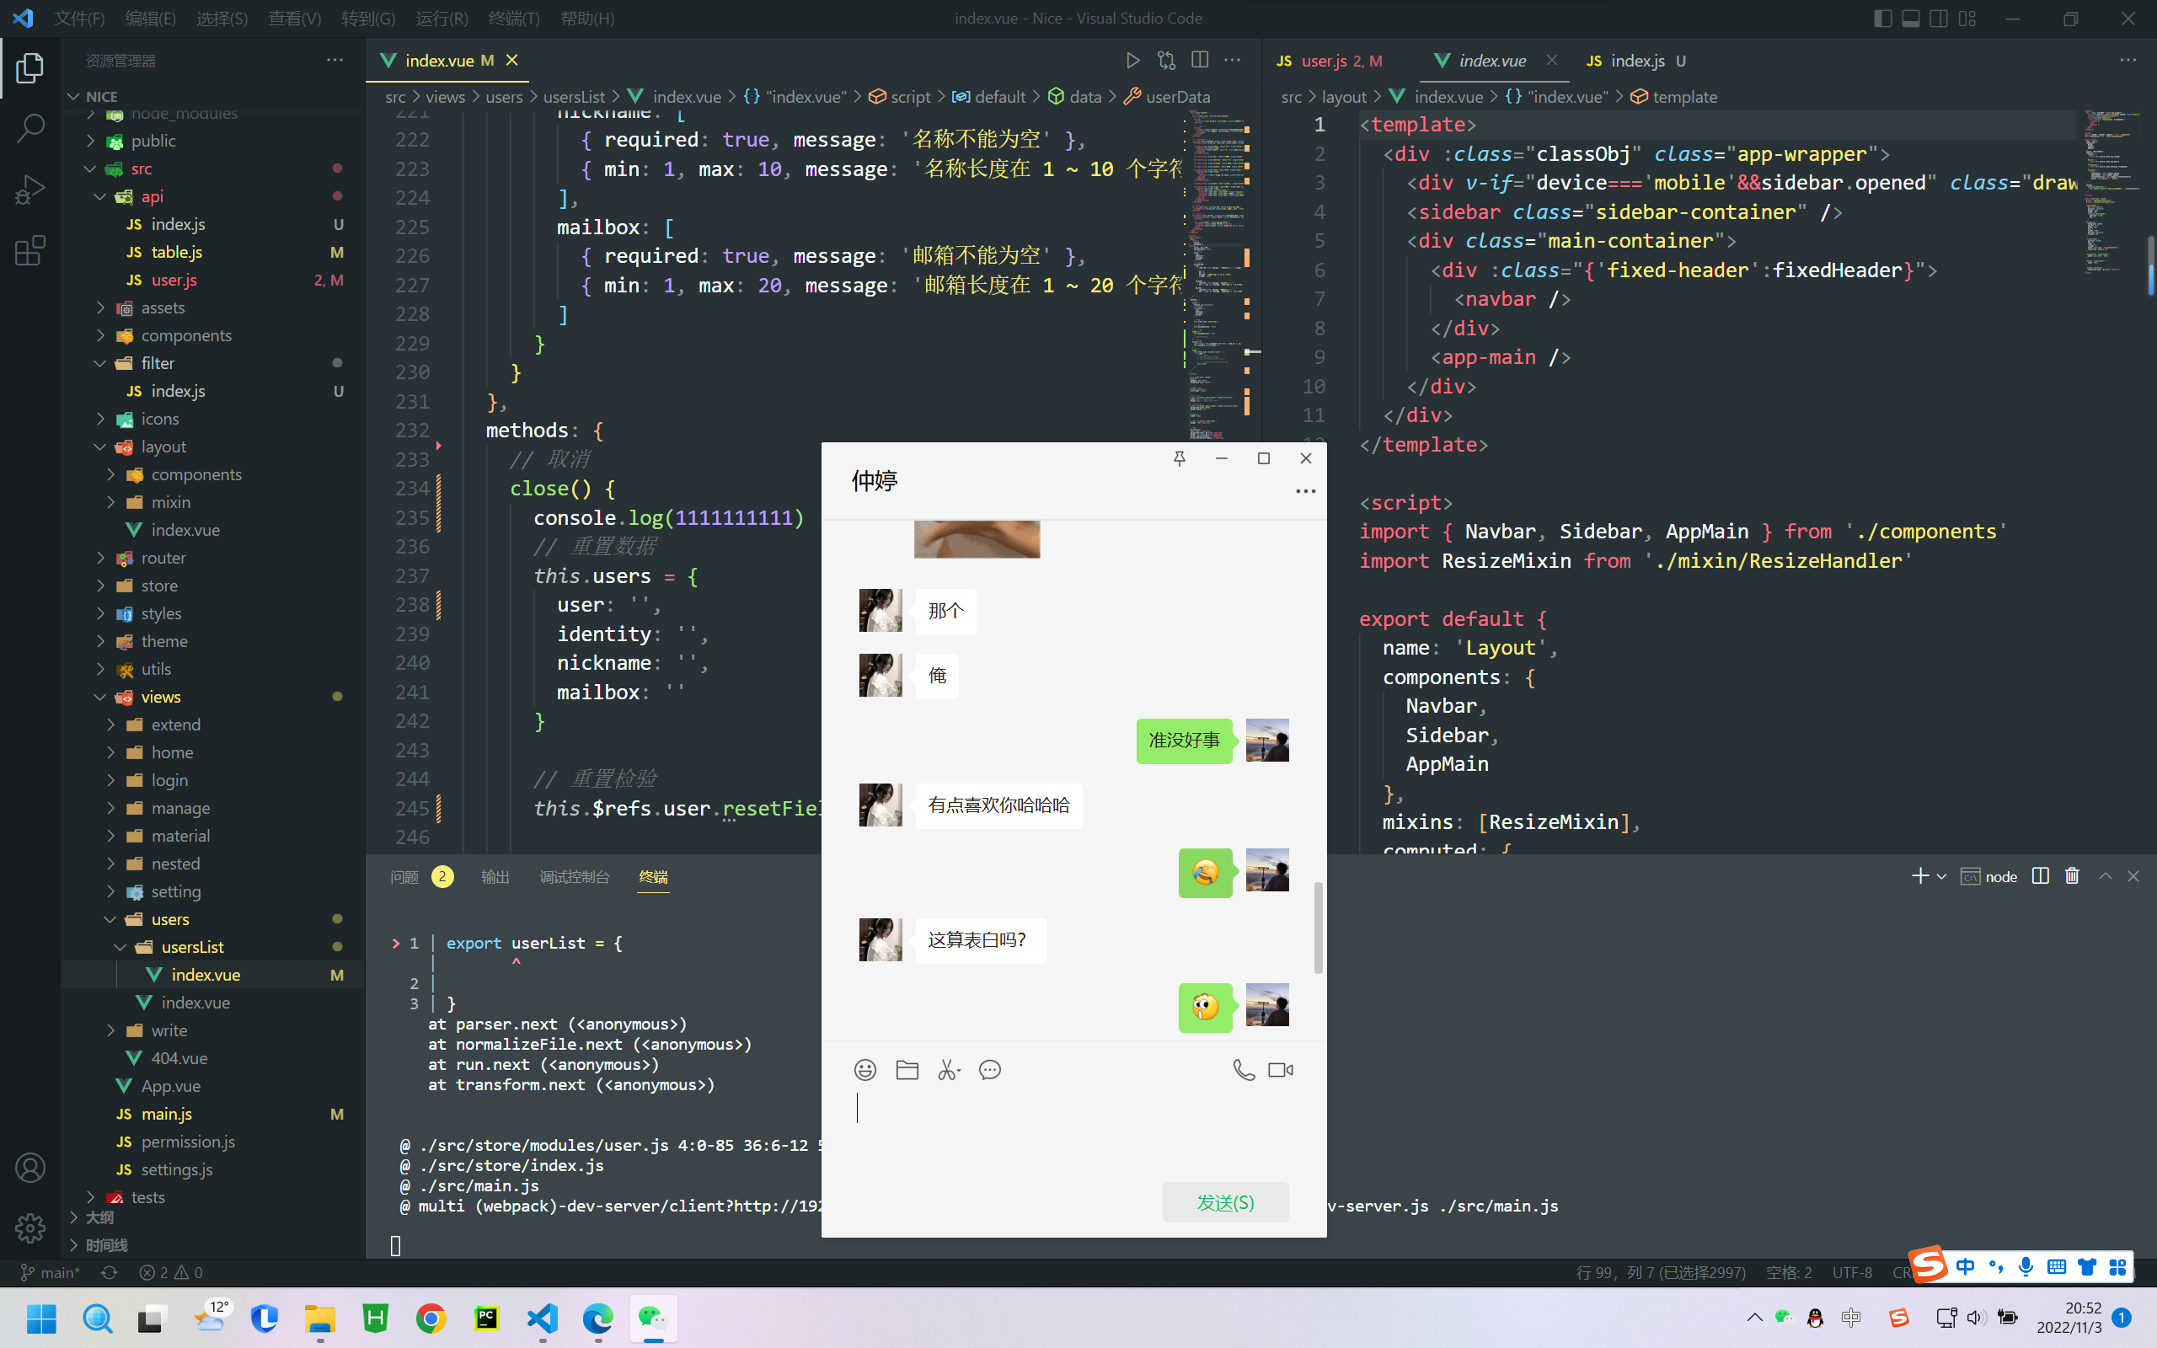
Task: Open the Search view in activity bar
Action: click(30, 128)
